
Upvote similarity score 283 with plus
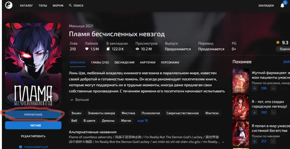(x=255, y=112)
